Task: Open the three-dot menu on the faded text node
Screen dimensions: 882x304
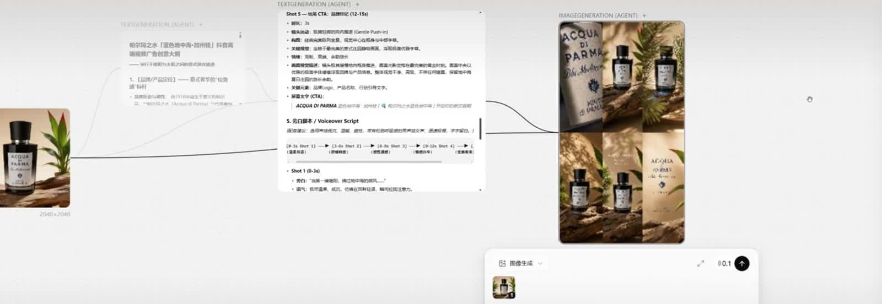Action: (x=240, y=35)
